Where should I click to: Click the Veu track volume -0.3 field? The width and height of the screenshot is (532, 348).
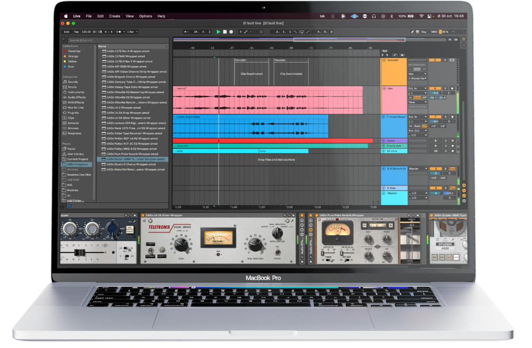tap(435, 93)
